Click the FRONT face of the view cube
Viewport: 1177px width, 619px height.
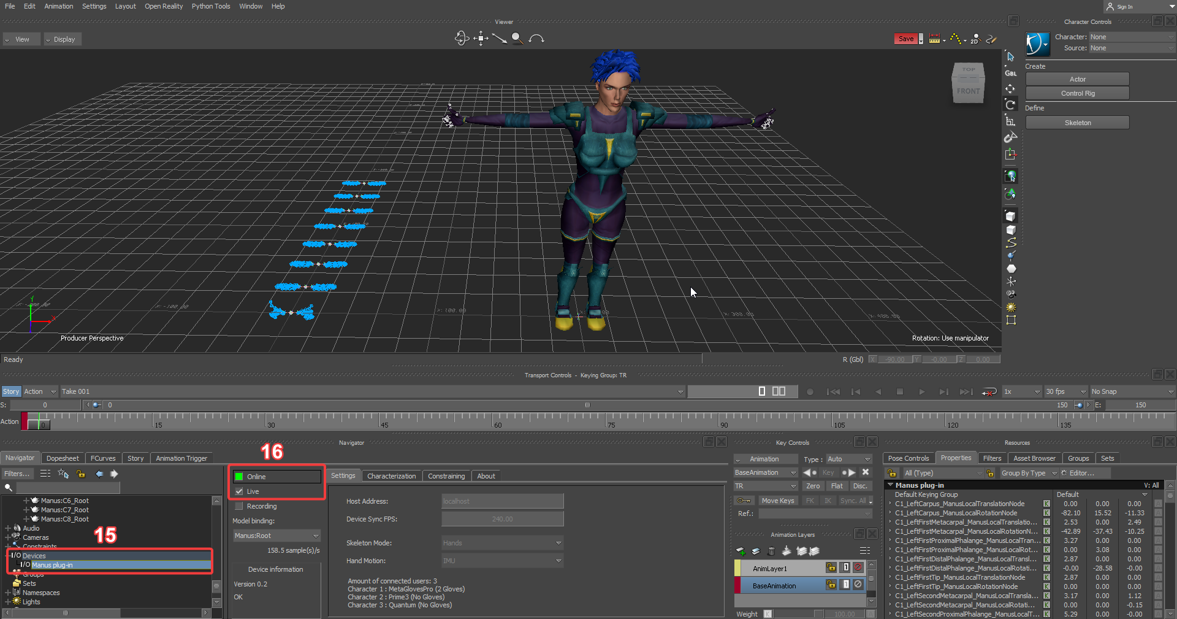(x=968, y=91)
